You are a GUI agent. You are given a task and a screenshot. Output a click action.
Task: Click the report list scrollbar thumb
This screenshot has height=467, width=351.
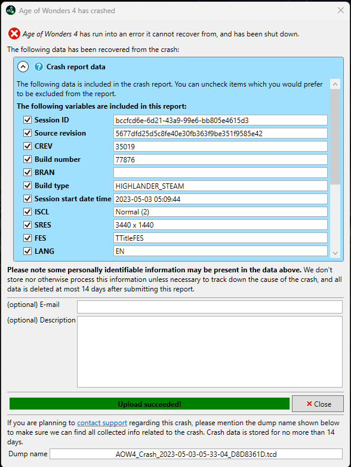coord(335,137)
